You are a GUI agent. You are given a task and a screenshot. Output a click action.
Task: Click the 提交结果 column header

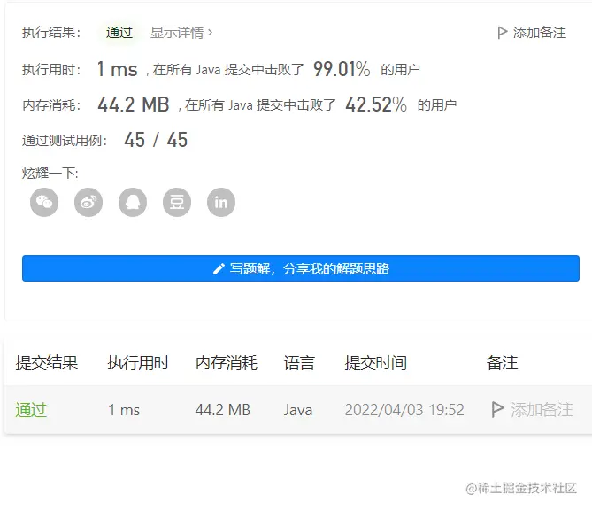46,363
